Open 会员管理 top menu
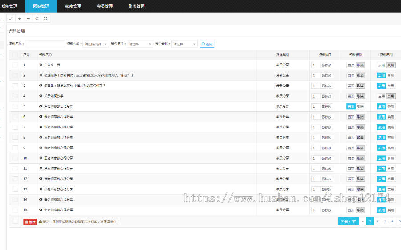401x250 pixels. 105,6
